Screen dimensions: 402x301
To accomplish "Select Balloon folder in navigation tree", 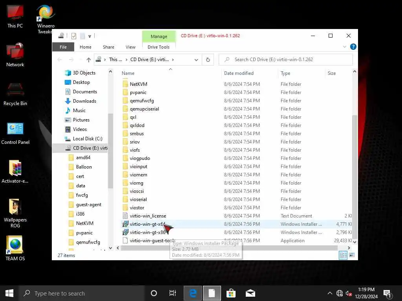I will [84, 167].
